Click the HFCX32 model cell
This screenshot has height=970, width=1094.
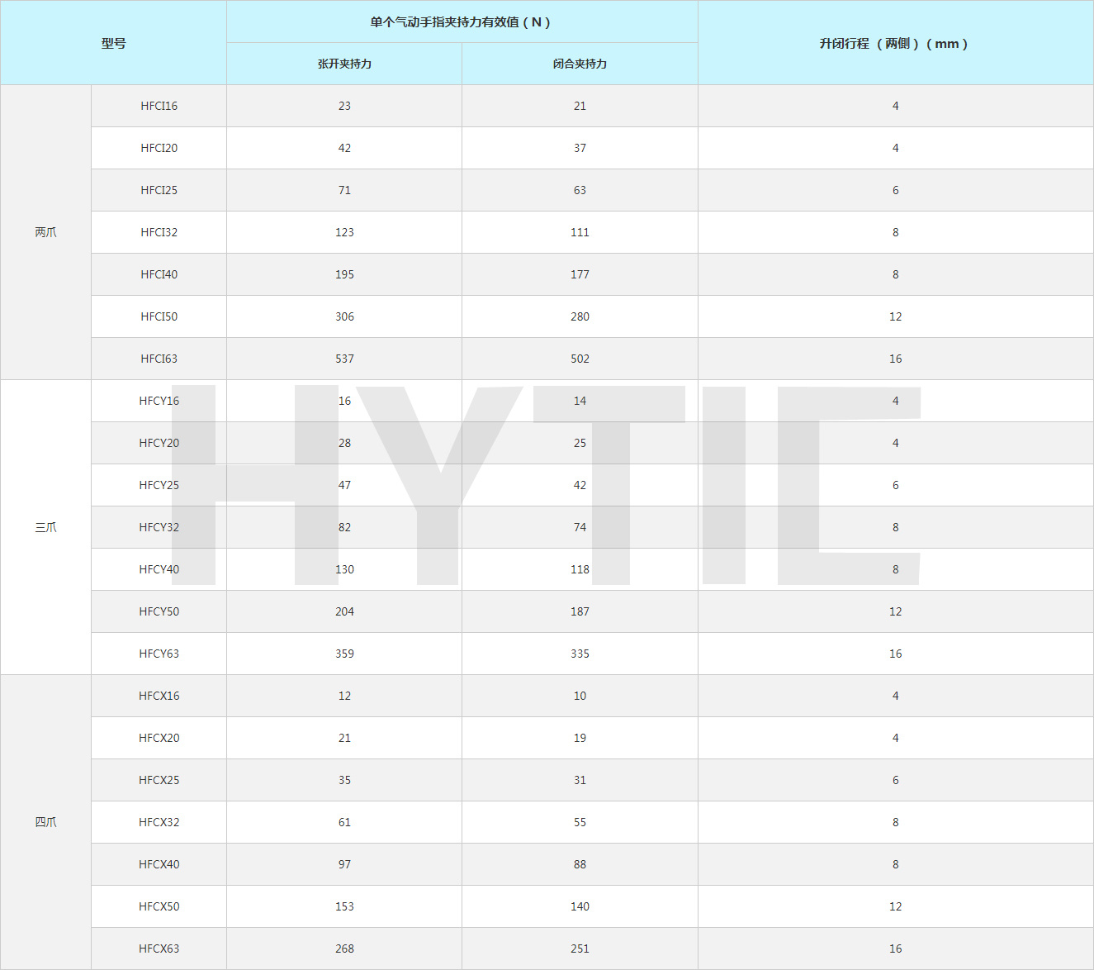pos(159,822)
